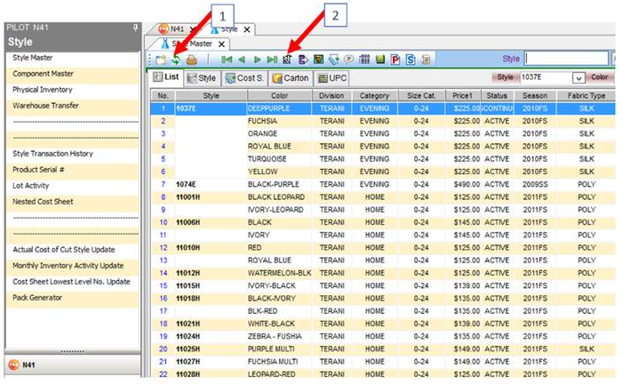Open the Style detail tab
Viewport: 623px width, 385px height.
[202, 78]
